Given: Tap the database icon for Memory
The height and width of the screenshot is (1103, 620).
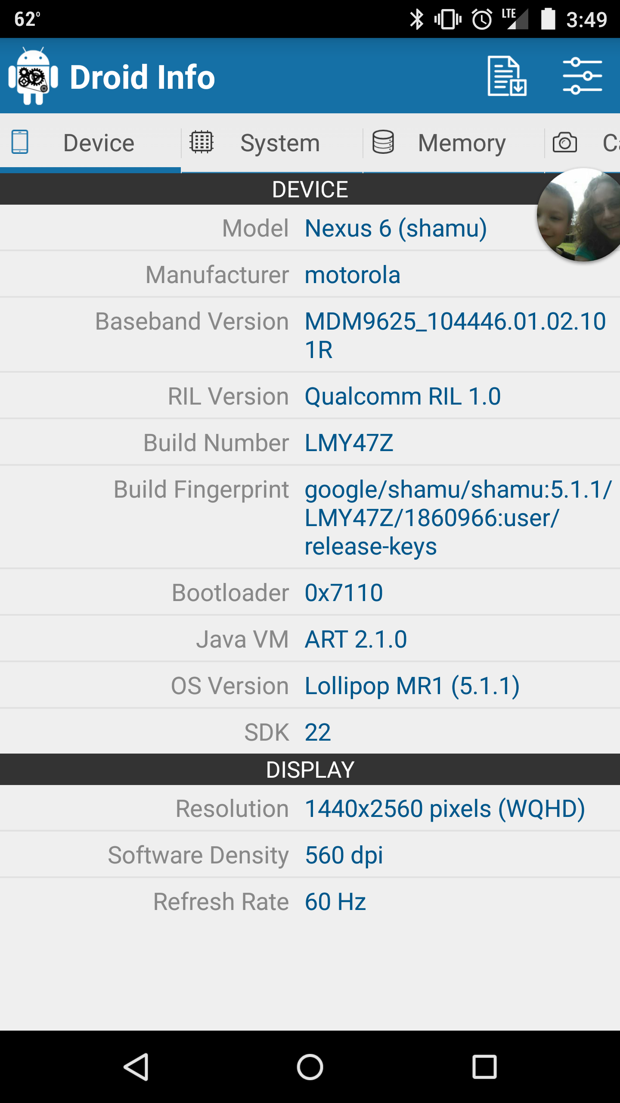Looking at the screenshot, I should [383, 142].
